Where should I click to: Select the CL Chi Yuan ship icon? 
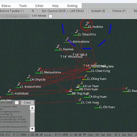coord(98,104)
